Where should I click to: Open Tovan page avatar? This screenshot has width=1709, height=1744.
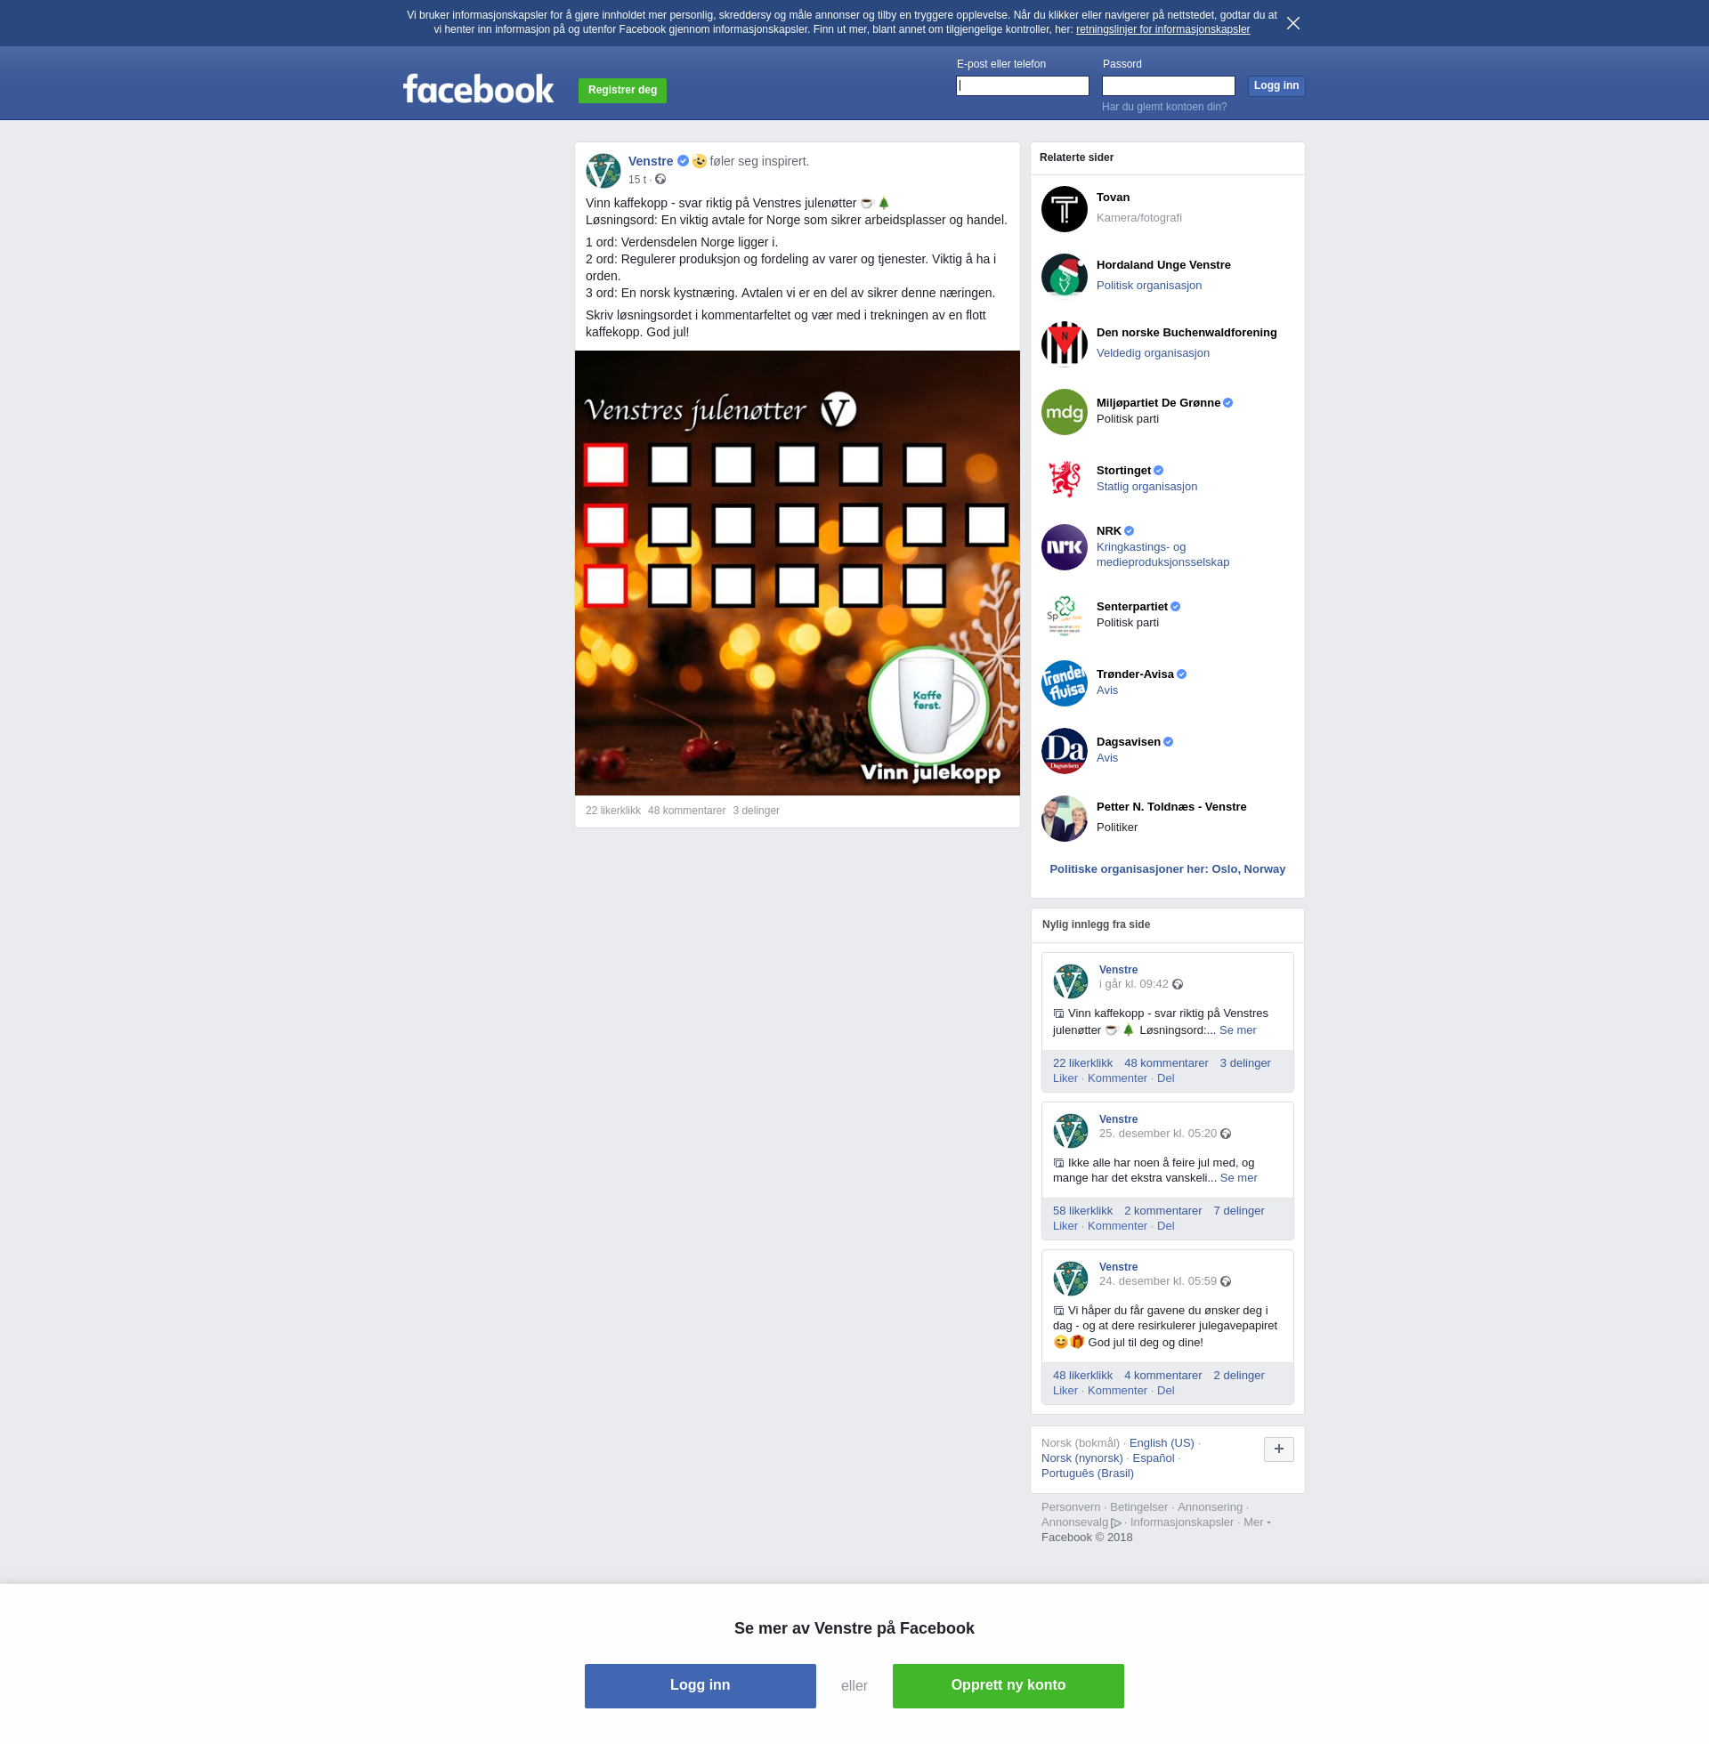click(x=1064, y=209)
